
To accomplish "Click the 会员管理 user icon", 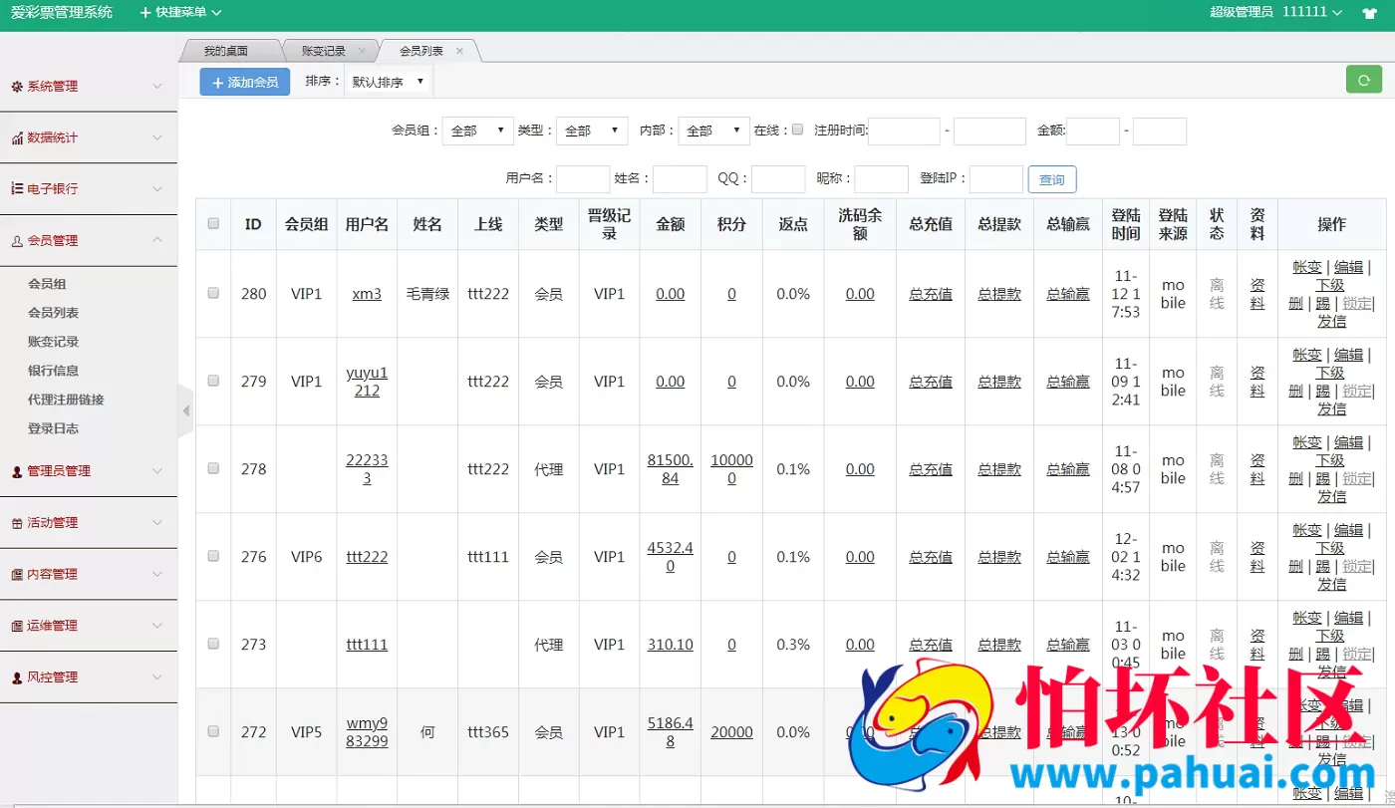I will click(17, 241).
